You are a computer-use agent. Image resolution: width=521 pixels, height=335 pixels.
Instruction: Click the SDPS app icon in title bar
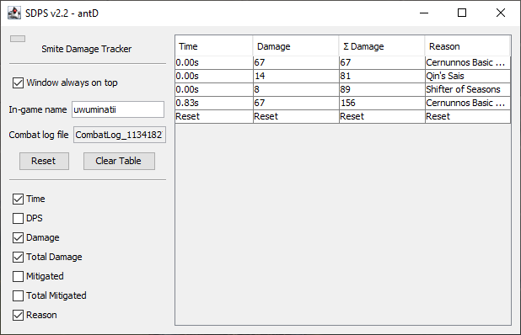coord(14,13)
